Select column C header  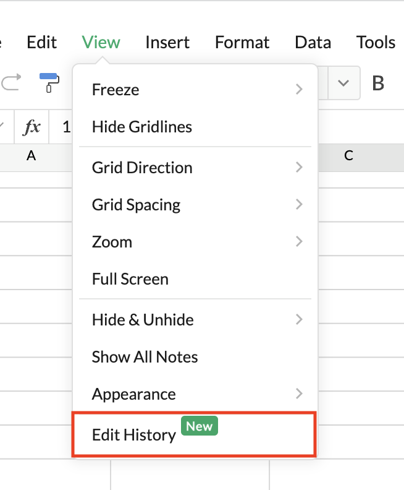(348, 156)
